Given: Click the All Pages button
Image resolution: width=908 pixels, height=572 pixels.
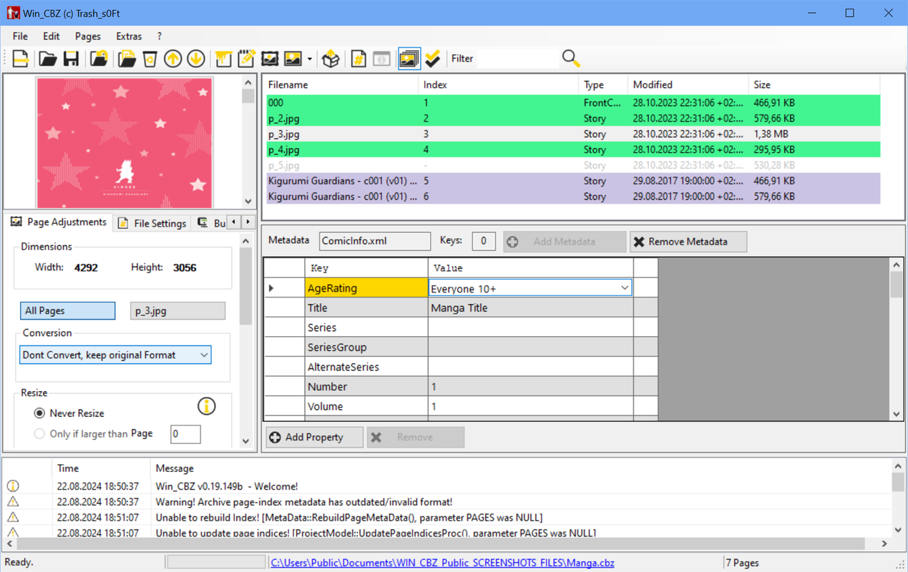Looking at the screenshot, I should (67, 310).
